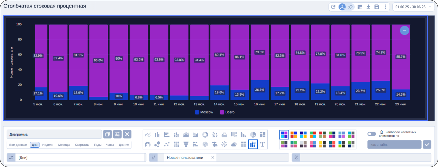Image resolution: width=438 pixels, height=167 pixels.
Task: Select the funnel chart type icon
Action: [x=186, y=144]
